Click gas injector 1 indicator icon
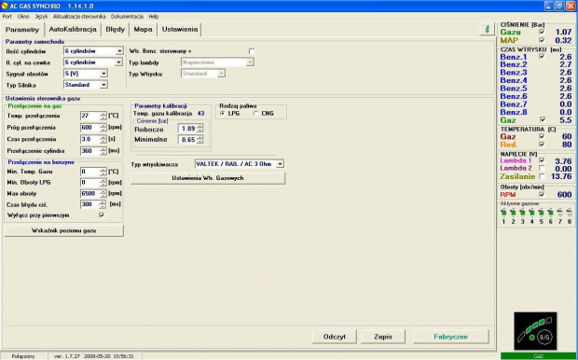Screen dimensions: 578x360 (x=503, y=213)
